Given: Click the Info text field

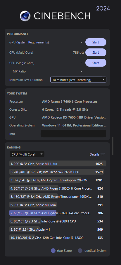Looking at the screenshot, I should (73, 134).
